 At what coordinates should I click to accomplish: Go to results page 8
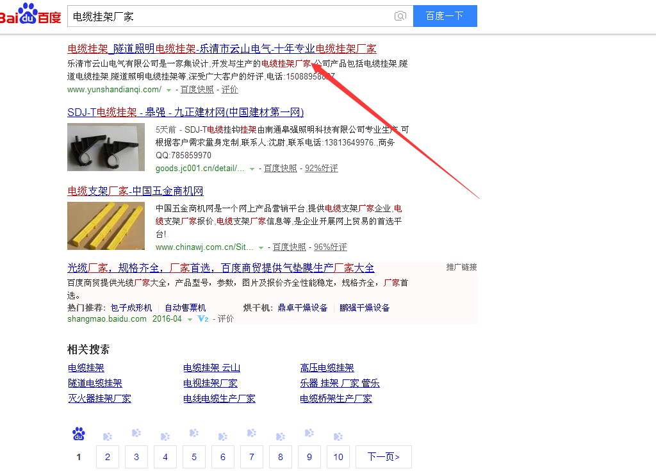coord(281,457)
